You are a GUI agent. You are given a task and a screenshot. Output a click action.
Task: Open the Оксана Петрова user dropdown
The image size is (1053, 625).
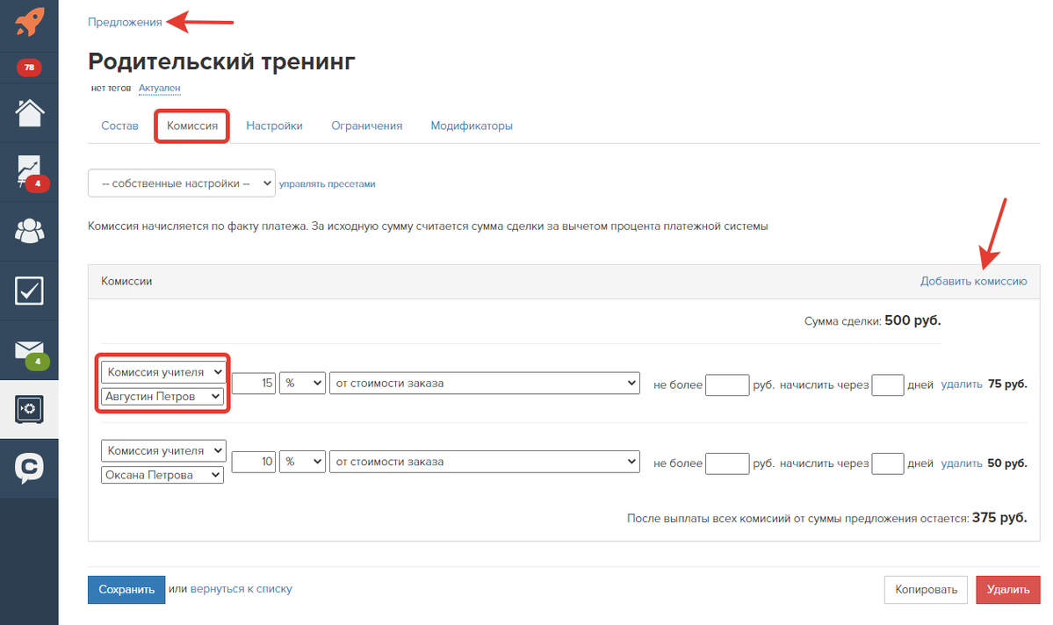(x=162, y=475)
